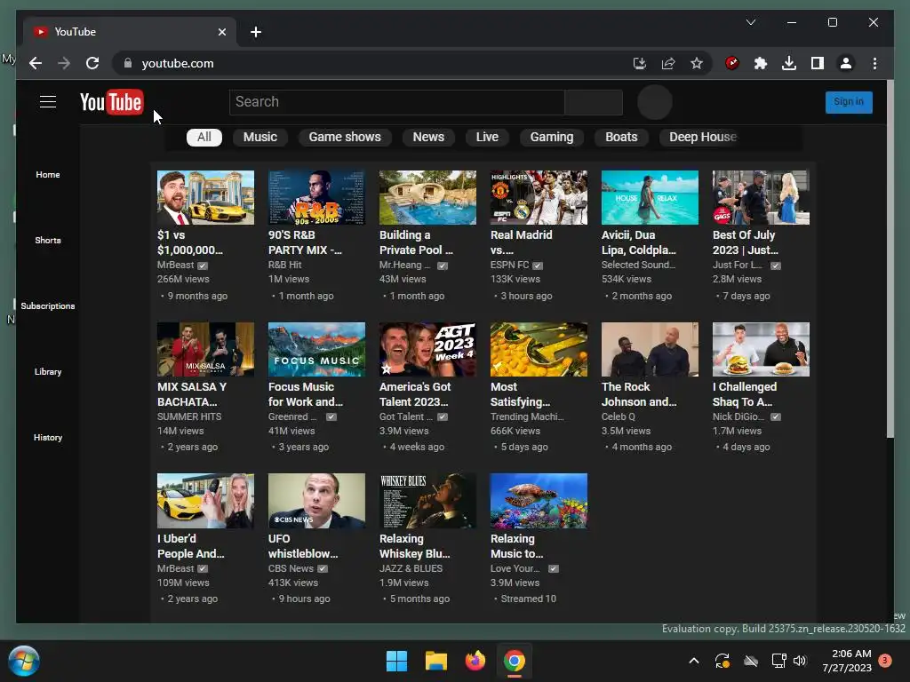The height and width of the screenshot is (682, 910).
Task: Visit the ESPN FC channel name
Action: pyautogui.click(x=509, y=265)
